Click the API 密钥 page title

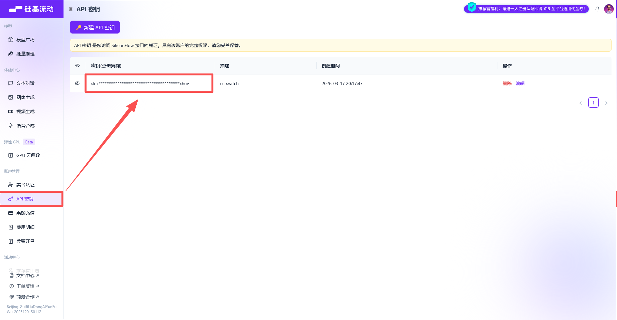(88, 9)
